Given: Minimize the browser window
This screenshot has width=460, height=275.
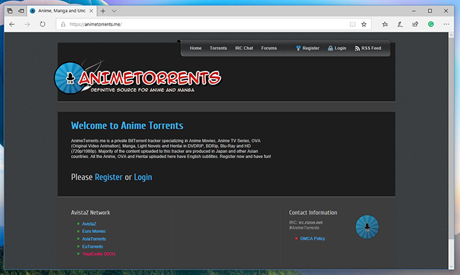Looking at the screenshot, I should click(413, 11).
